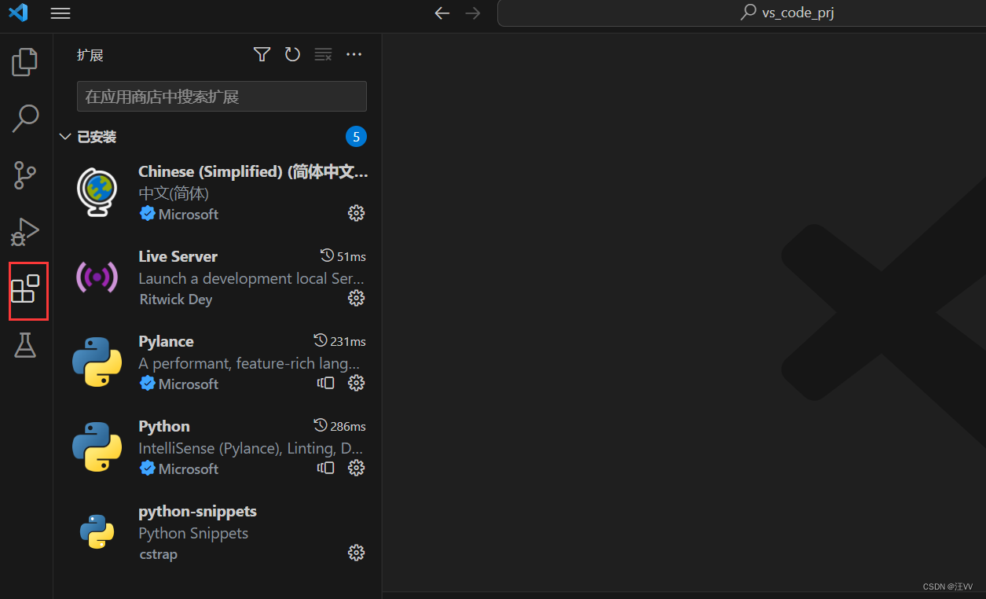The image size is (986, 599).
Task: Select the Pylance extension title
Action: click(x=166, y=341)
